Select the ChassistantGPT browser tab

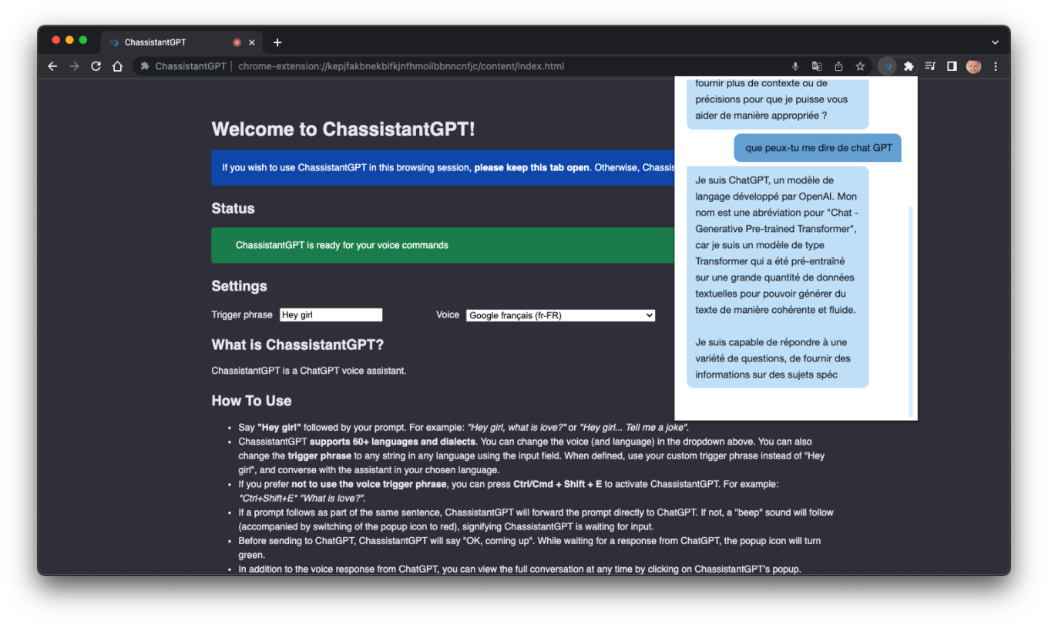[x=166, y=42]
